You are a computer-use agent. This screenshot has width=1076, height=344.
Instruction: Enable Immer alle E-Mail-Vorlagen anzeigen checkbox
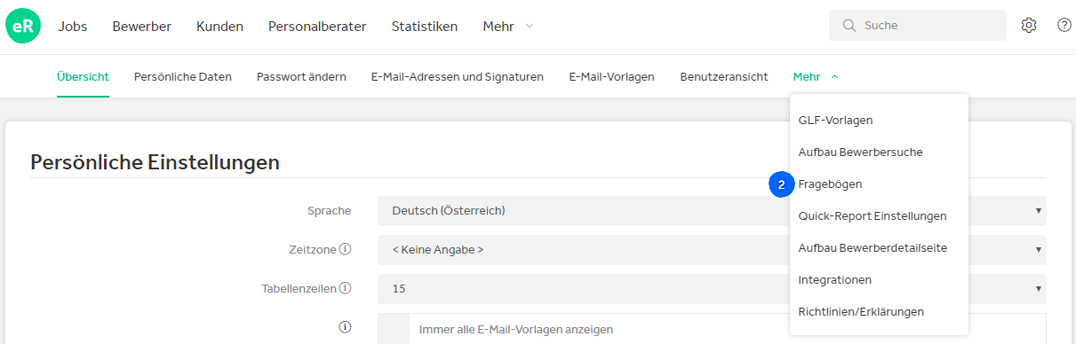[x=394, y=328]
